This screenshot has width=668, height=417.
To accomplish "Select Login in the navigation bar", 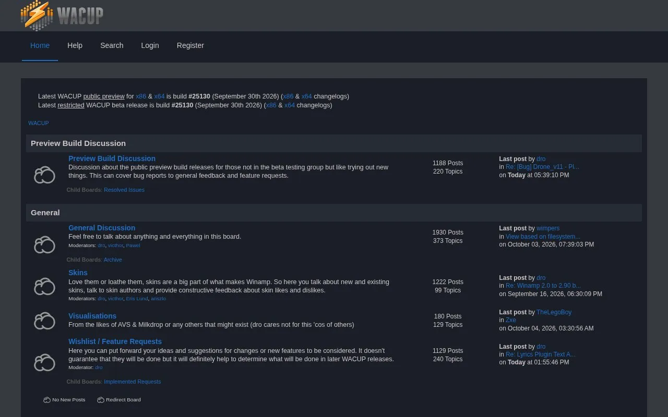I will click(x=150, y=45).
